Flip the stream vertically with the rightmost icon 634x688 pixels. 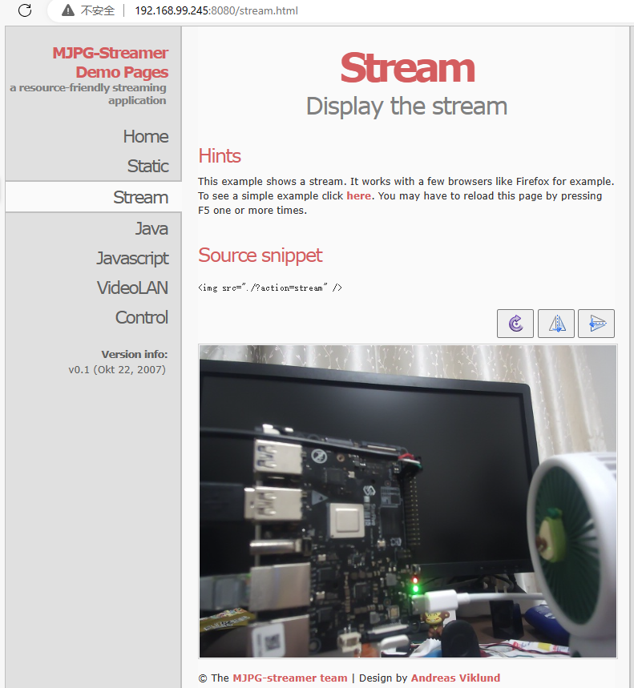(596, 324)
